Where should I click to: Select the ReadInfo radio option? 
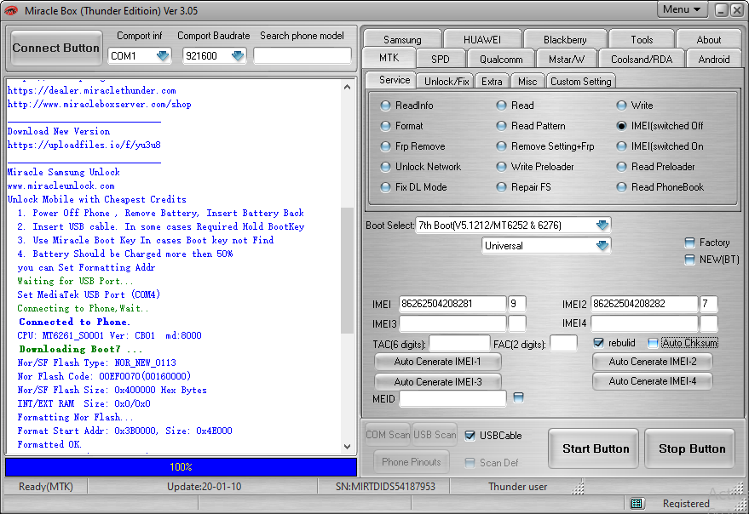point(407,106)
